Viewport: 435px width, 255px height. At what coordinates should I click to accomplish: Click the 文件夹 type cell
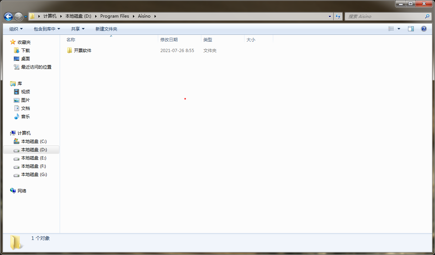[x=210, y=51]
